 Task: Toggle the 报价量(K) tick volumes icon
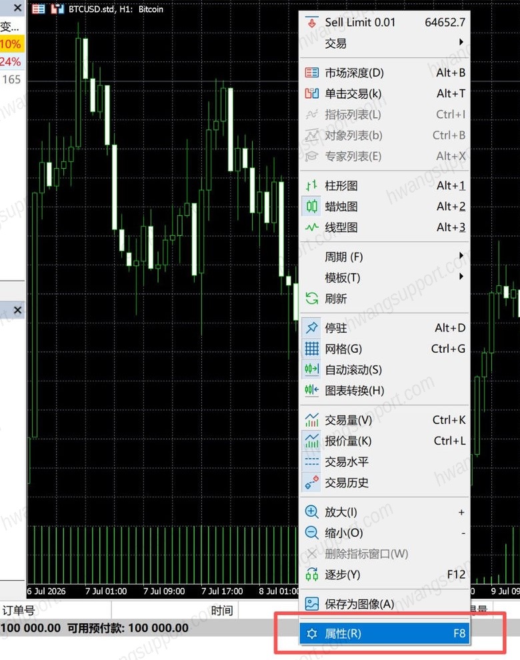point(311,441)
